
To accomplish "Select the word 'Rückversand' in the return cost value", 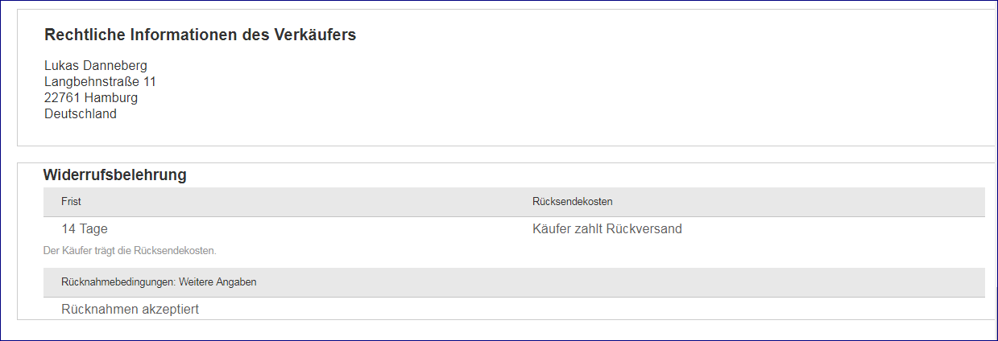I will tap(644, 229).
